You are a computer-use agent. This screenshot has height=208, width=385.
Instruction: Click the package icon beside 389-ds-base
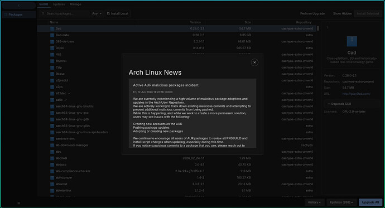[x=52, y=42]
